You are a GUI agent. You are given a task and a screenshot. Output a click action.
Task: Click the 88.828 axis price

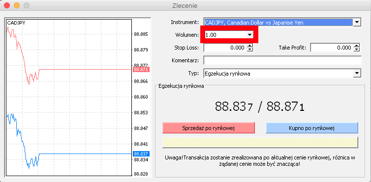pos(141,174)
